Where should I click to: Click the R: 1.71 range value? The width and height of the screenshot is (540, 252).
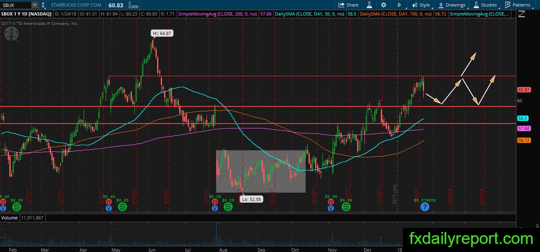tap(167, 14)
